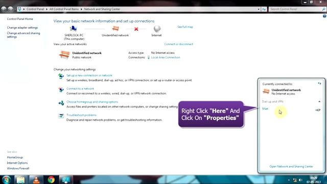Click Open Network and Sharing Center link
The width and height of the screenshot is (327, 184).
click(x=291, y=167)
